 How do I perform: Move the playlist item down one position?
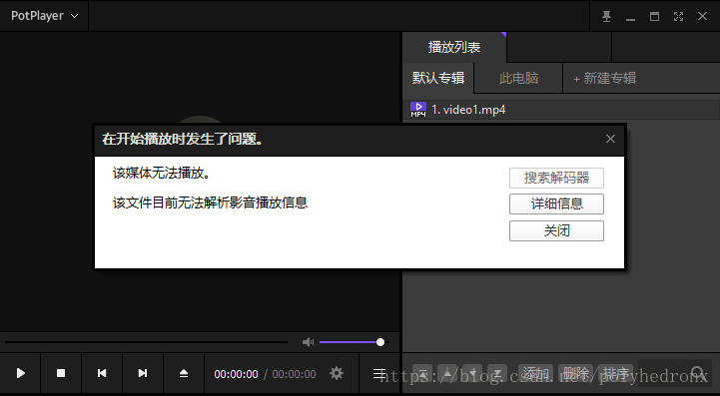472,373
